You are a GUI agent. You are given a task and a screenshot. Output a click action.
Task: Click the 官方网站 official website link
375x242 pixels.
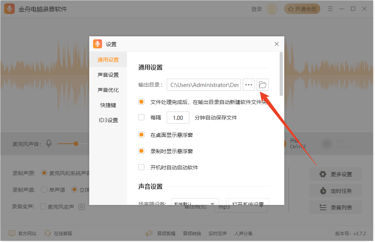click(x=22, y=233)
